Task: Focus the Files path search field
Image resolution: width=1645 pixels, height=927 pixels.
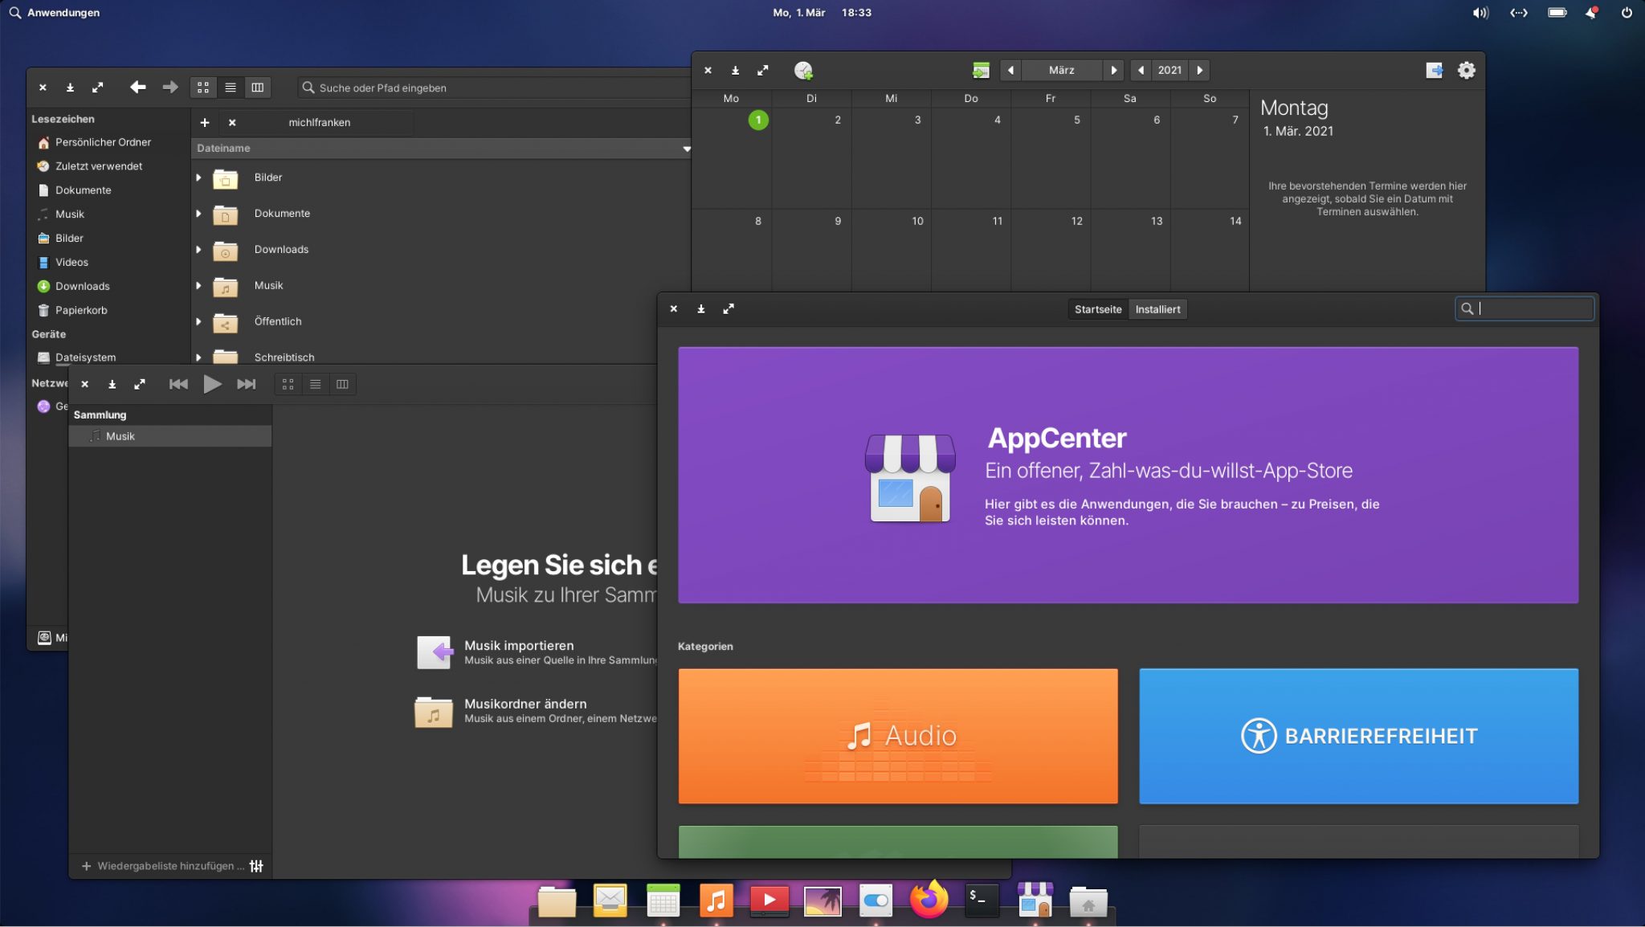Action: (x=494, y=88)
